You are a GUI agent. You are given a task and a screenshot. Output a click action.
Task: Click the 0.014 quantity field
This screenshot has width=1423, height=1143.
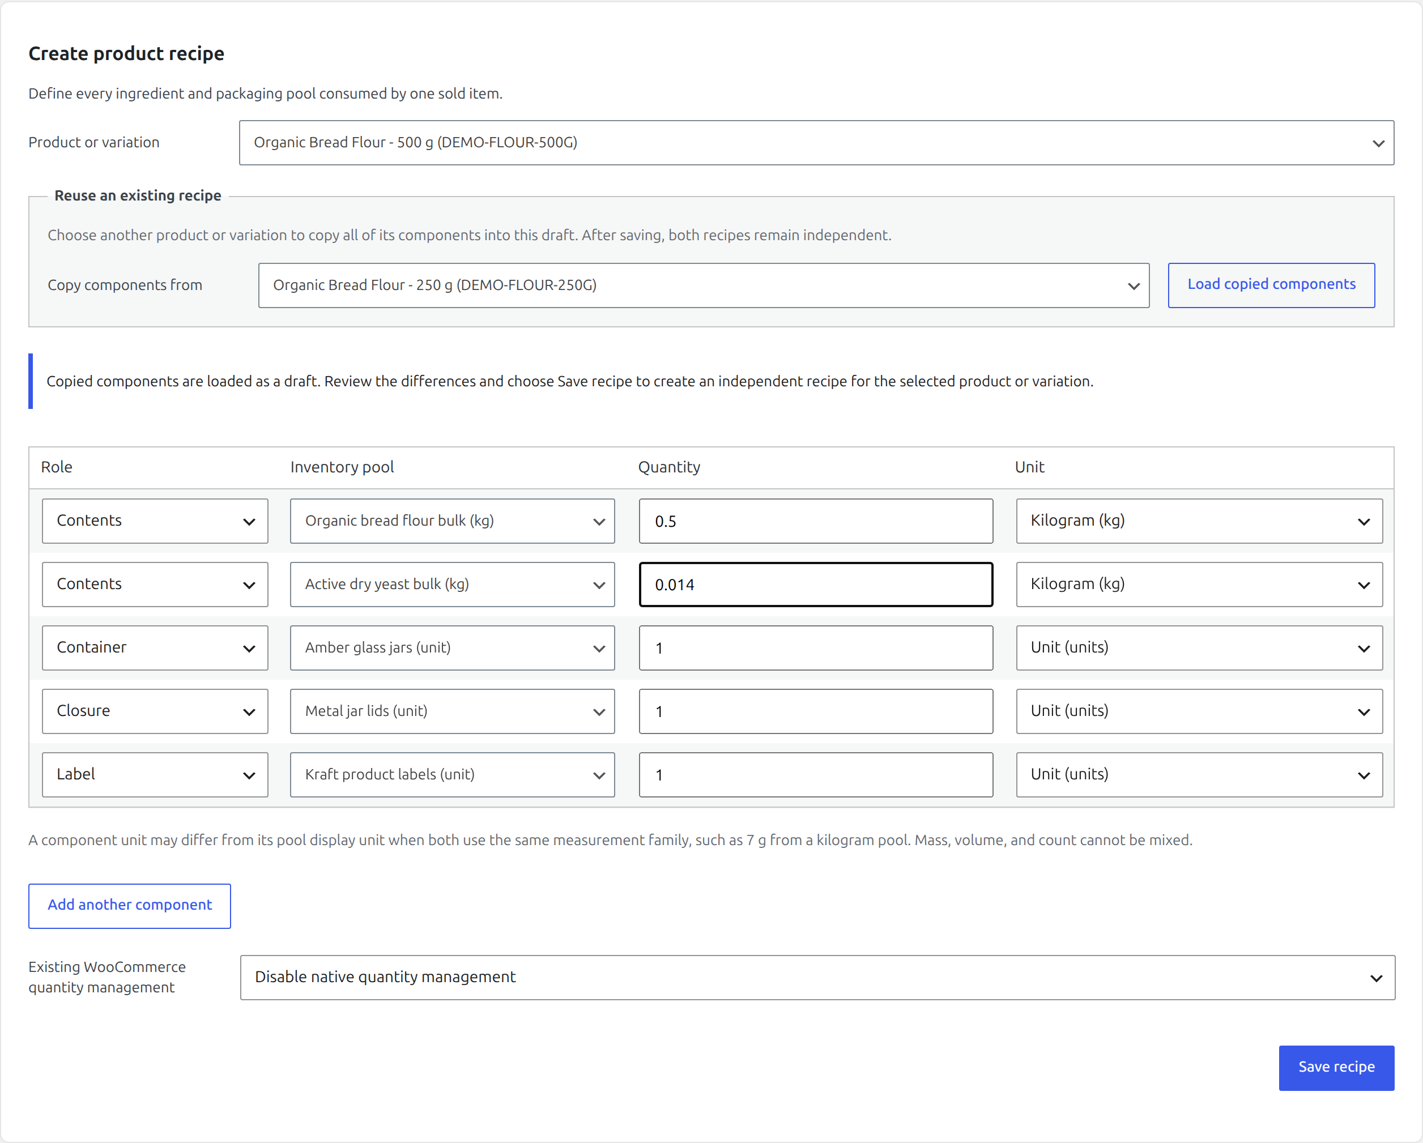(x=816, y=584)
